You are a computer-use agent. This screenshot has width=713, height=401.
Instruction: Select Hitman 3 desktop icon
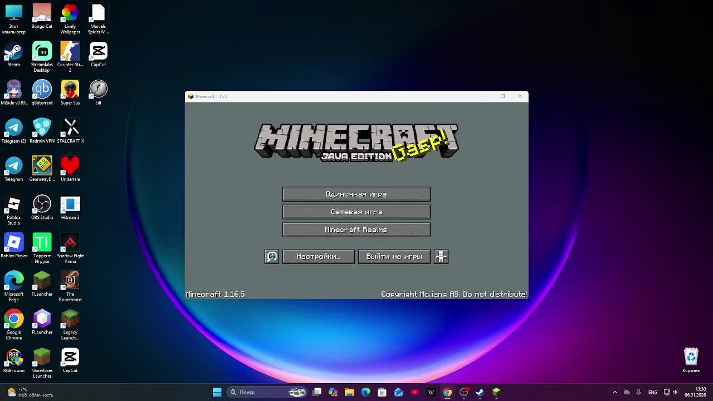click(x=70, y=207)
